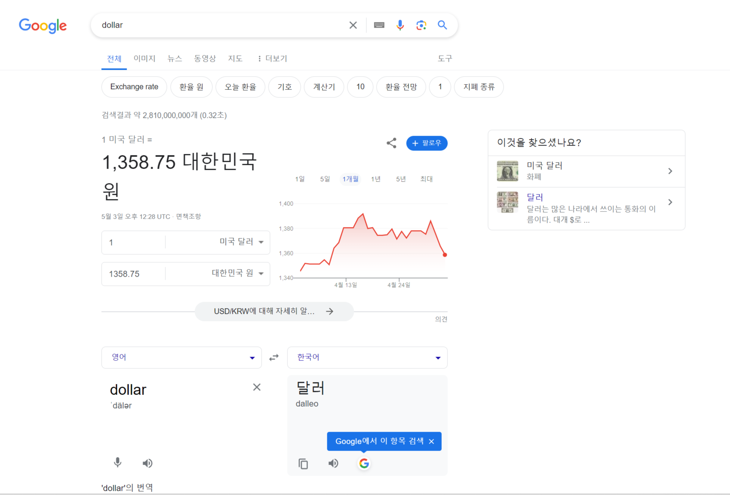Show 1년 chart range

click(376, 179)
